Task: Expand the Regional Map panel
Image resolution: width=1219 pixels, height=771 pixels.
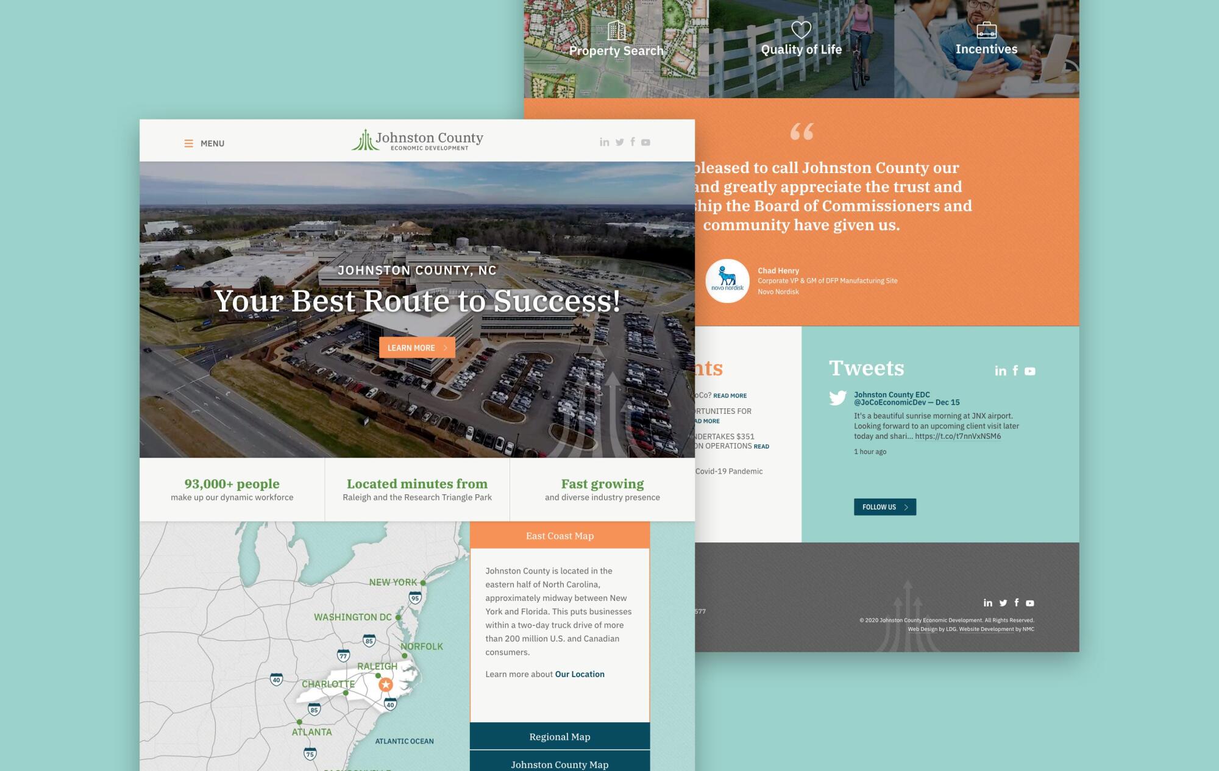Action: point(560,736)
